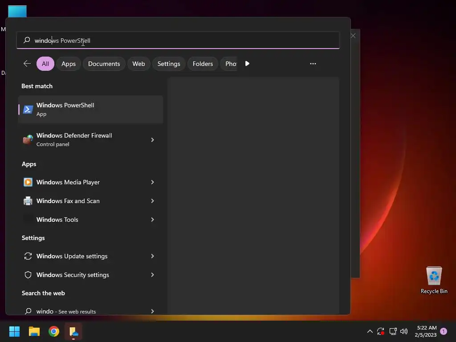Open Windows Media Player result
The image size is (456, 342).
[90, 182]
